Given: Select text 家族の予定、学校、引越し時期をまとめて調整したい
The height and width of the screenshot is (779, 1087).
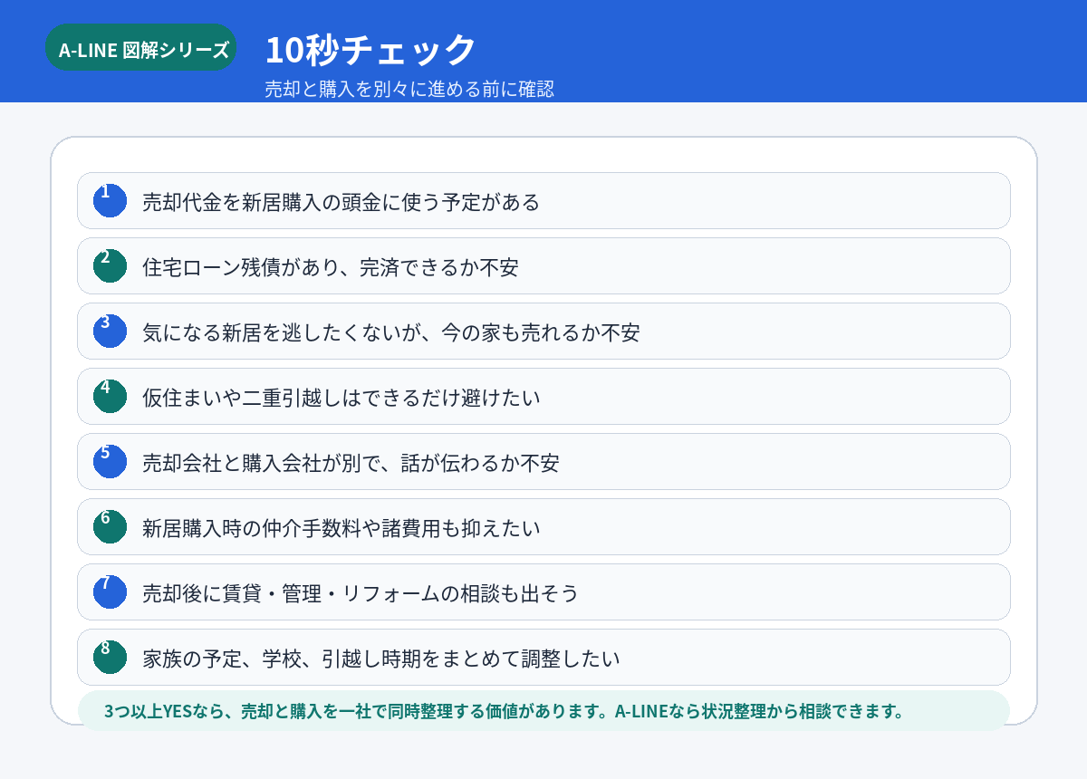Looking at the screenshot, I should [381, 659].
